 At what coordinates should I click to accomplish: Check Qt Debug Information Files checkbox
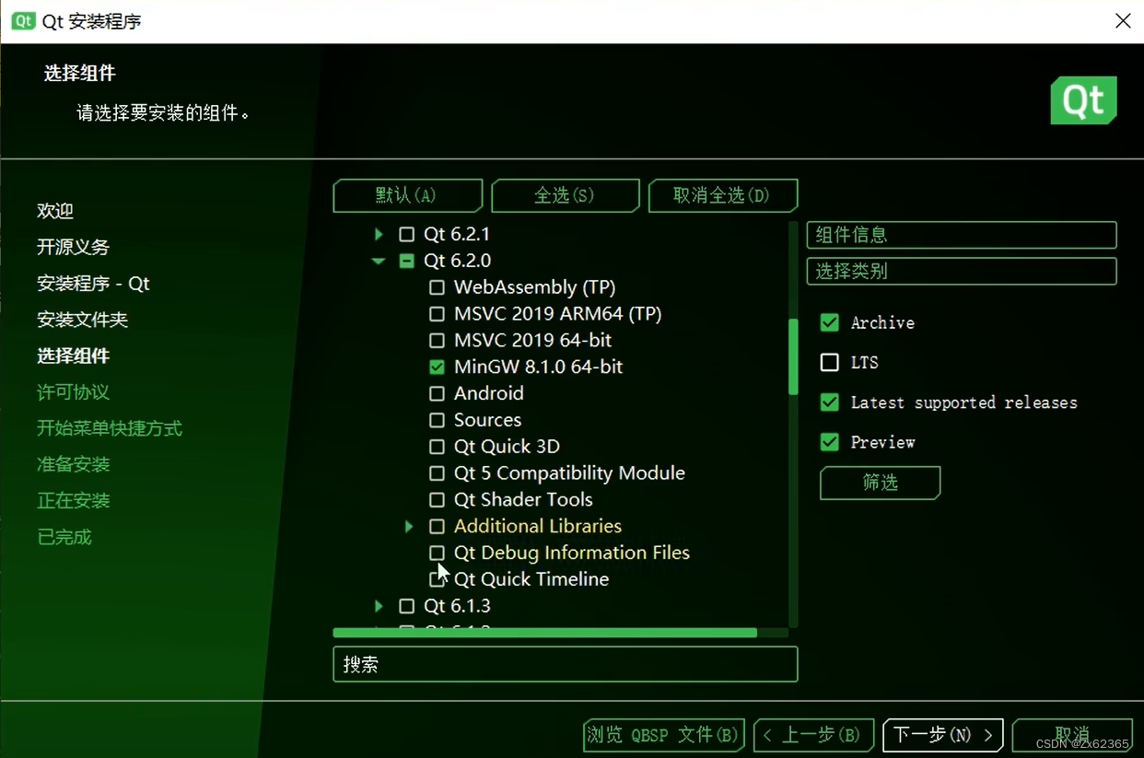pos(437,553)
